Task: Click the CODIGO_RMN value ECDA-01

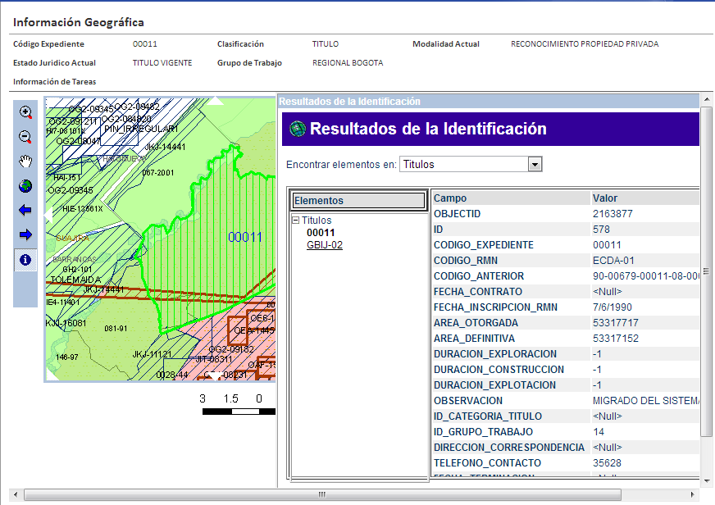Action: 613,261
